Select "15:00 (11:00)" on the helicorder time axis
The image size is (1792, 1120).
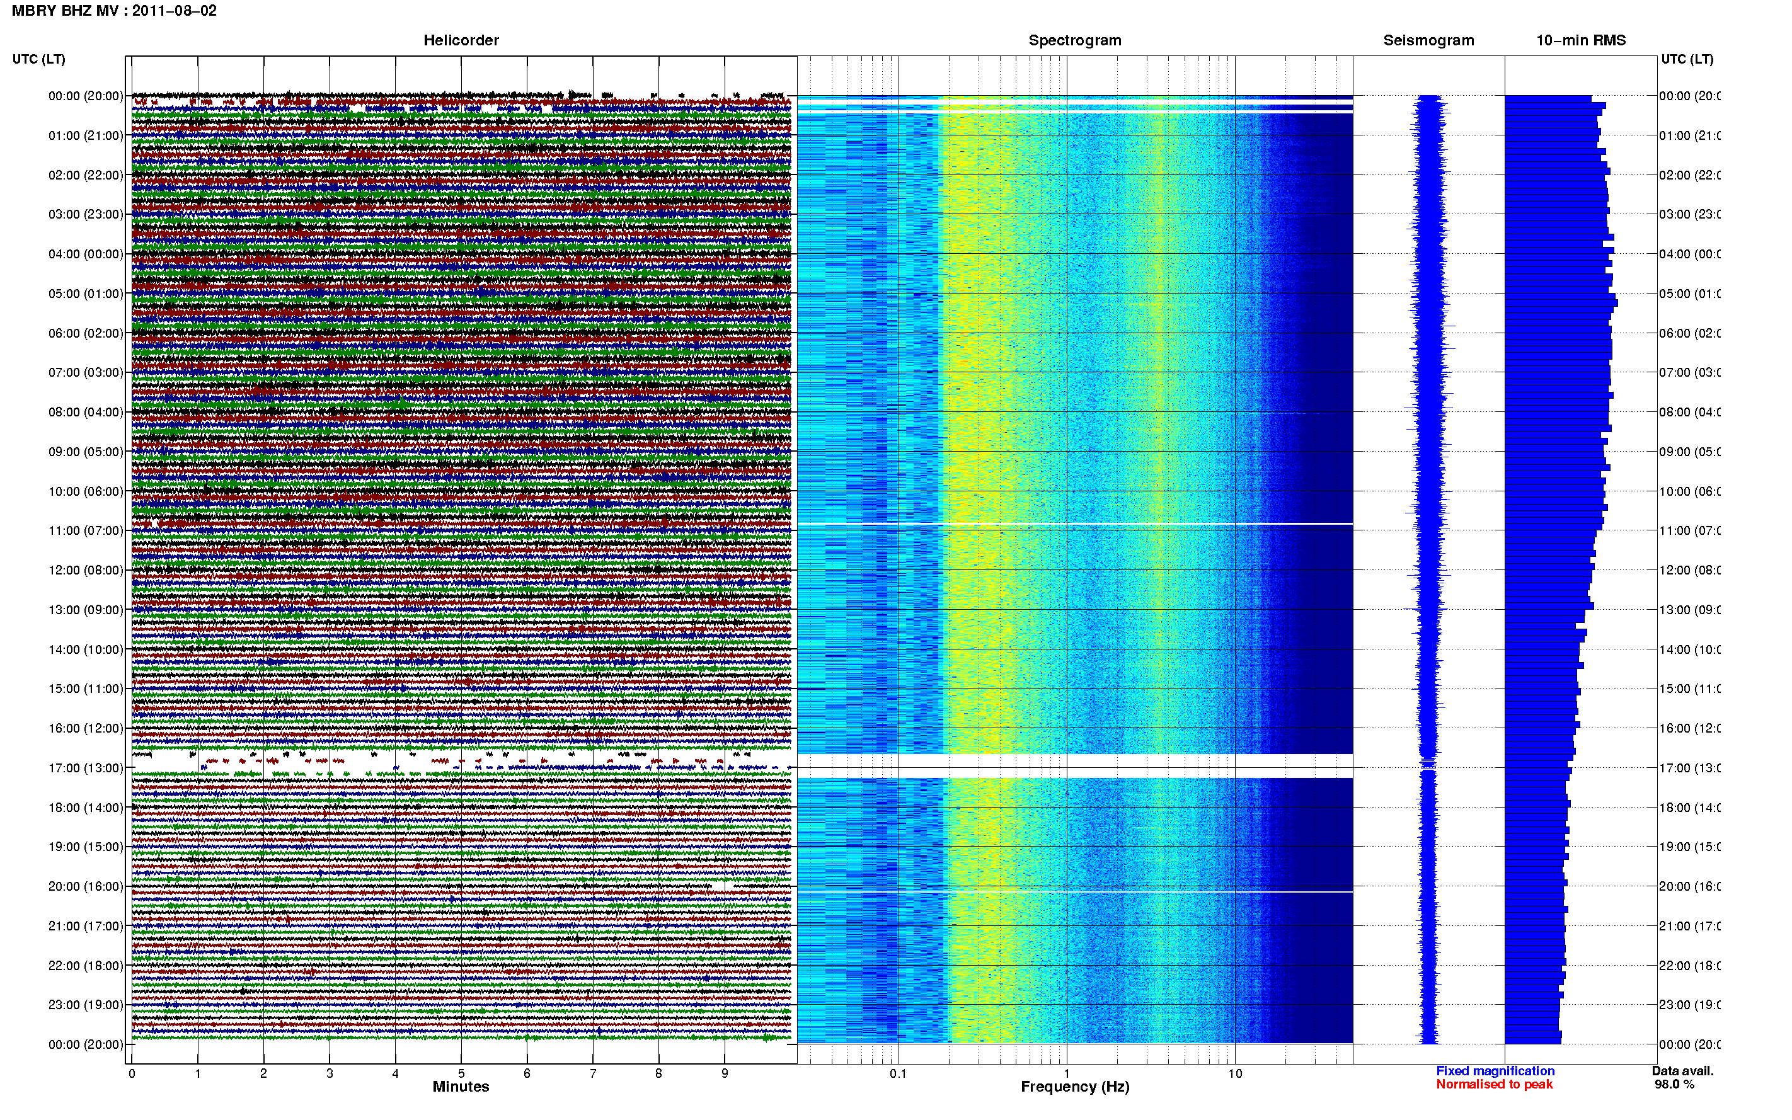click(86, 689)
